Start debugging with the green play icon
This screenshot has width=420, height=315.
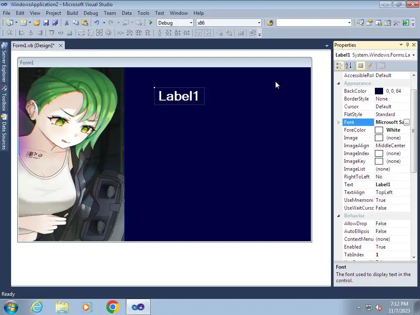151,23
